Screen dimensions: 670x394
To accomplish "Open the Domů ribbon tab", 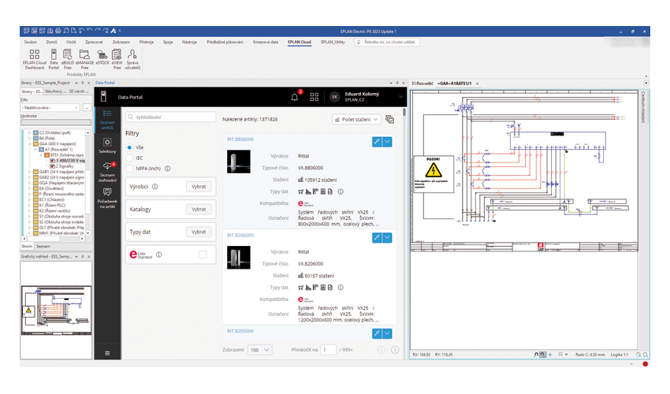I will click(52, 42).
